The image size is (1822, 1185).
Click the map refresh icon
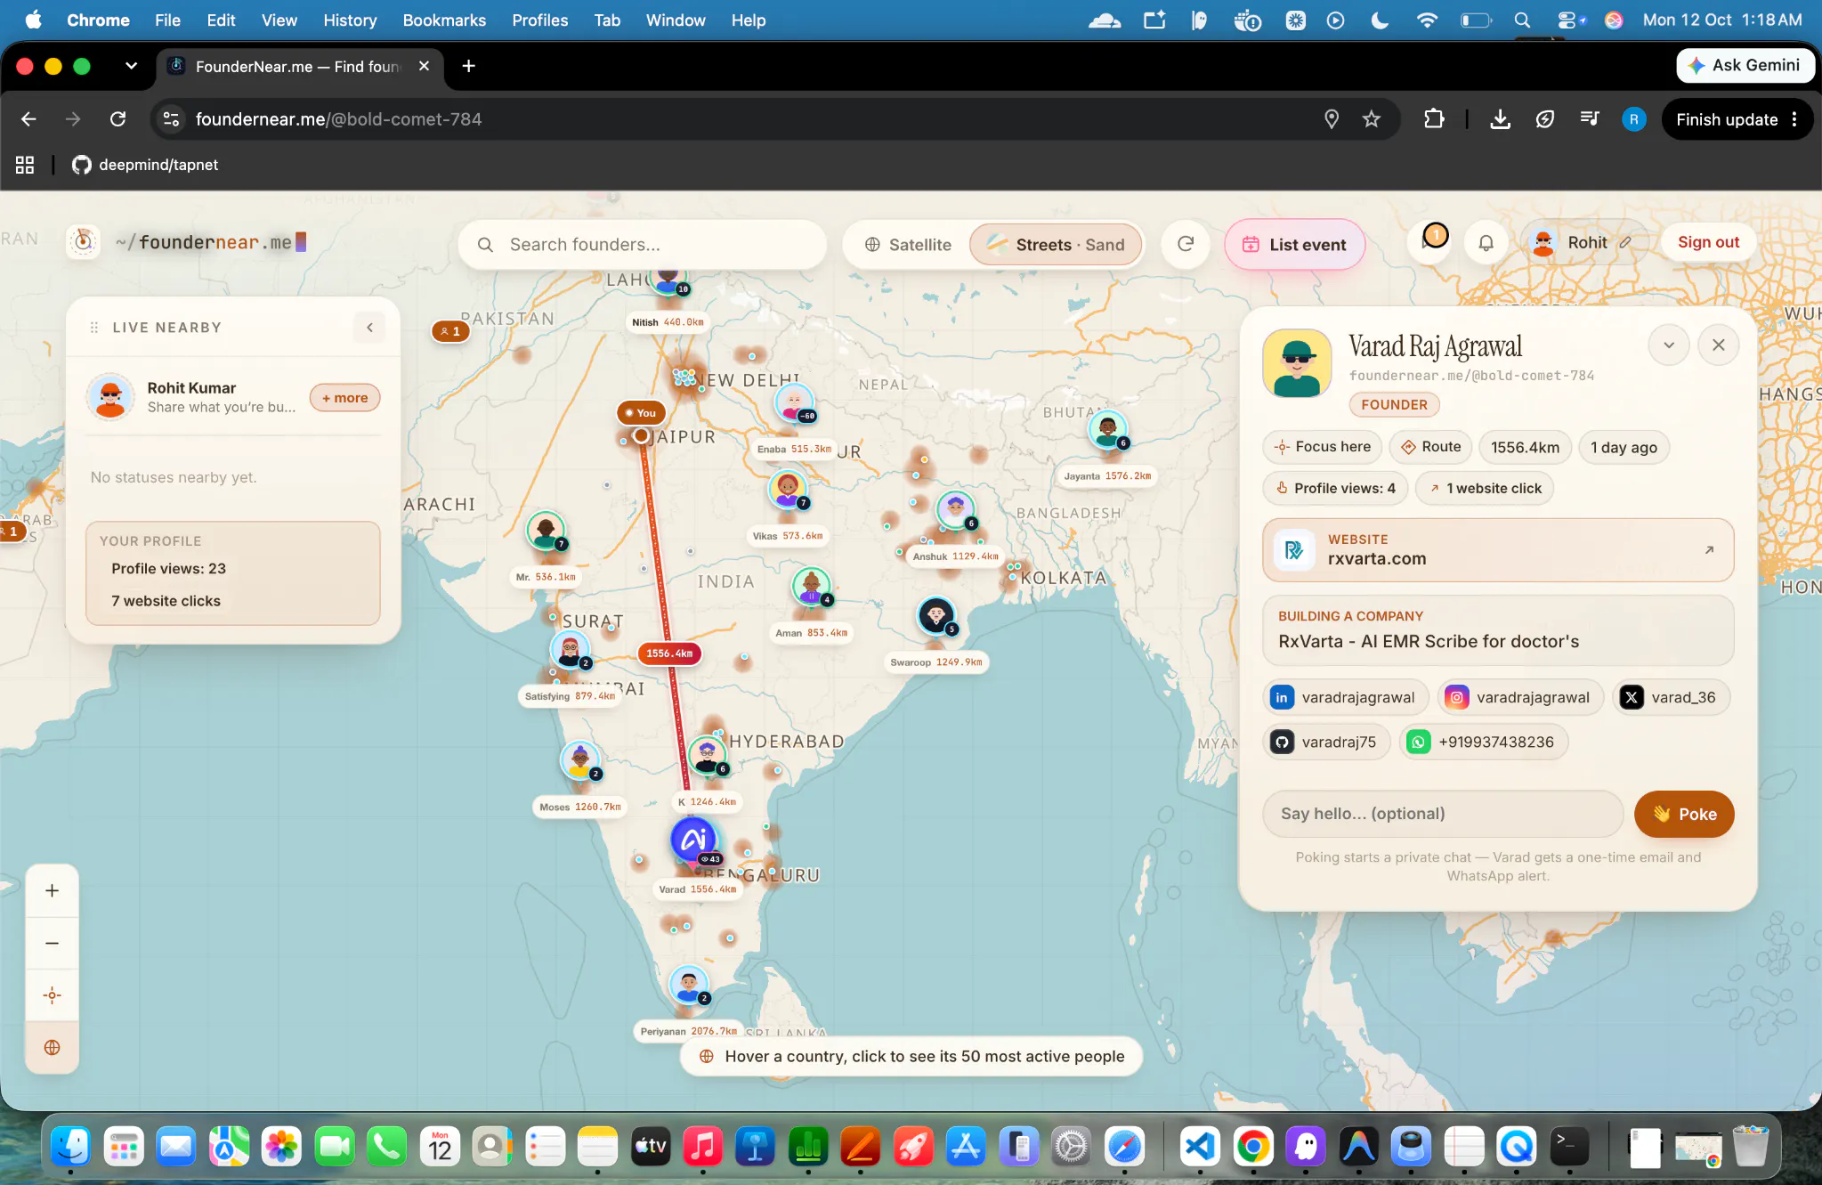tap(1186, 244)
